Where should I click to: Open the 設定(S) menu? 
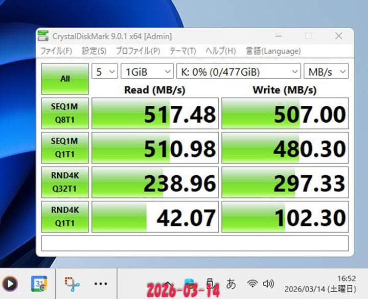94,51
